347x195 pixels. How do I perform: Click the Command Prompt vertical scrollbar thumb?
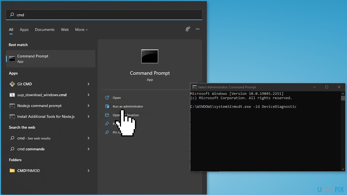[x=343, y=98]
